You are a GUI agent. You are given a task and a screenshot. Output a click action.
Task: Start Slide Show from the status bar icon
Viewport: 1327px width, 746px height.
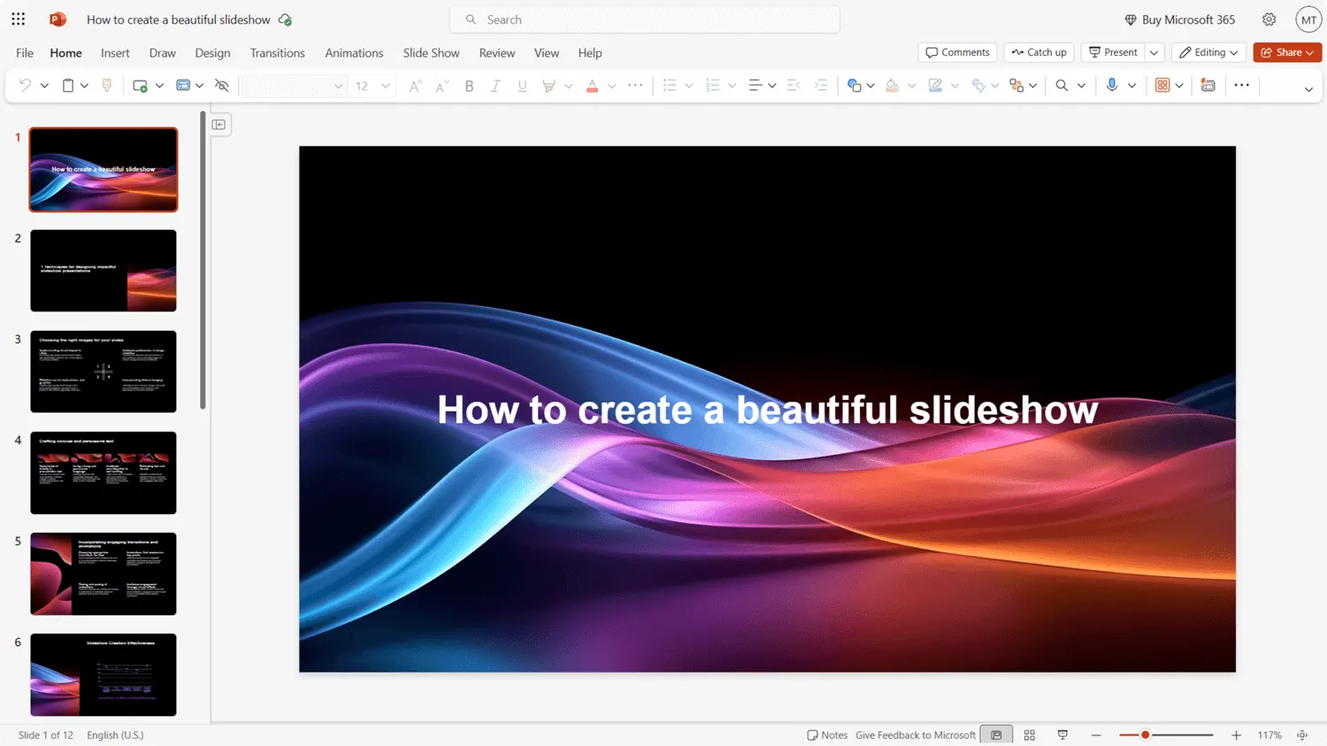coord(1062,734)
